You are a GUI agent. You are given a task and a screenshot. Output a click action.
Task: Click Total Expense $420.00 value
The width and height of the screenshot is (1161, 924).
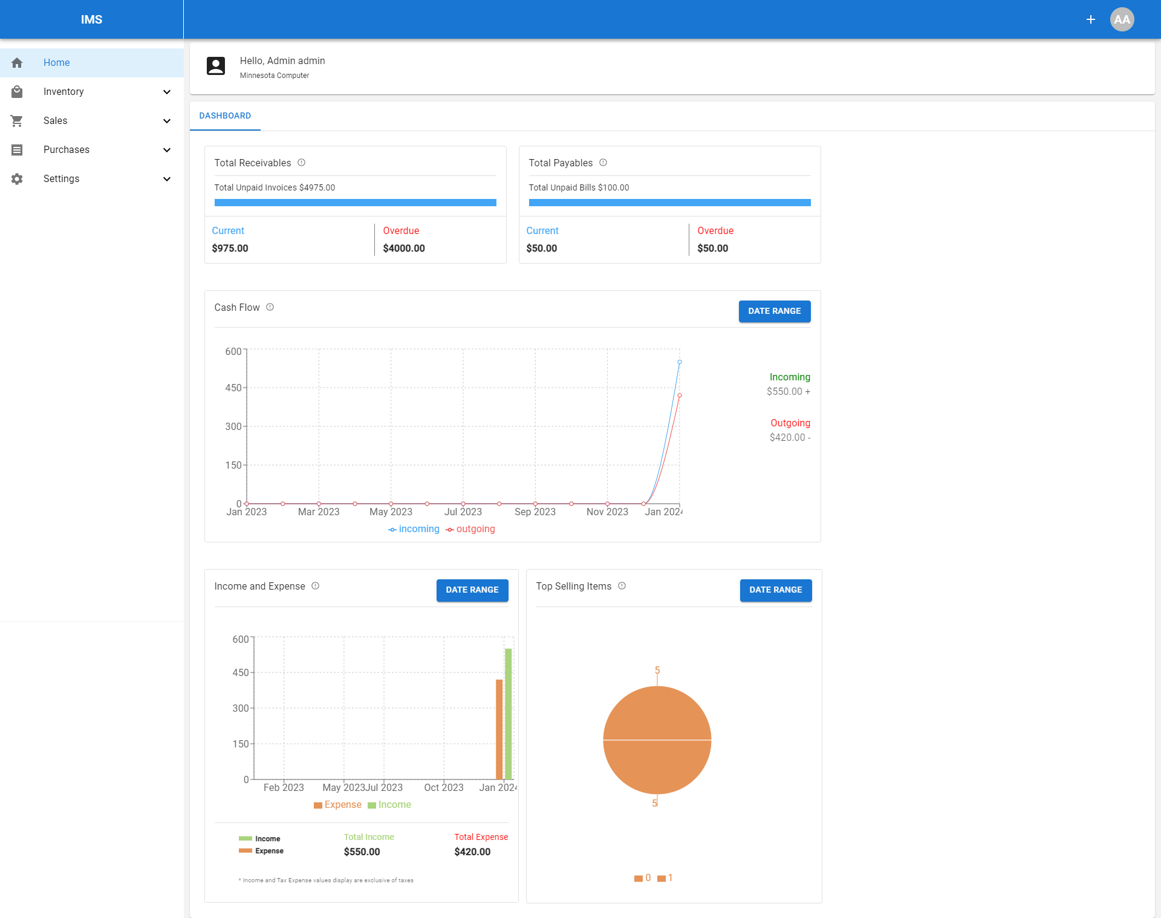473,852
